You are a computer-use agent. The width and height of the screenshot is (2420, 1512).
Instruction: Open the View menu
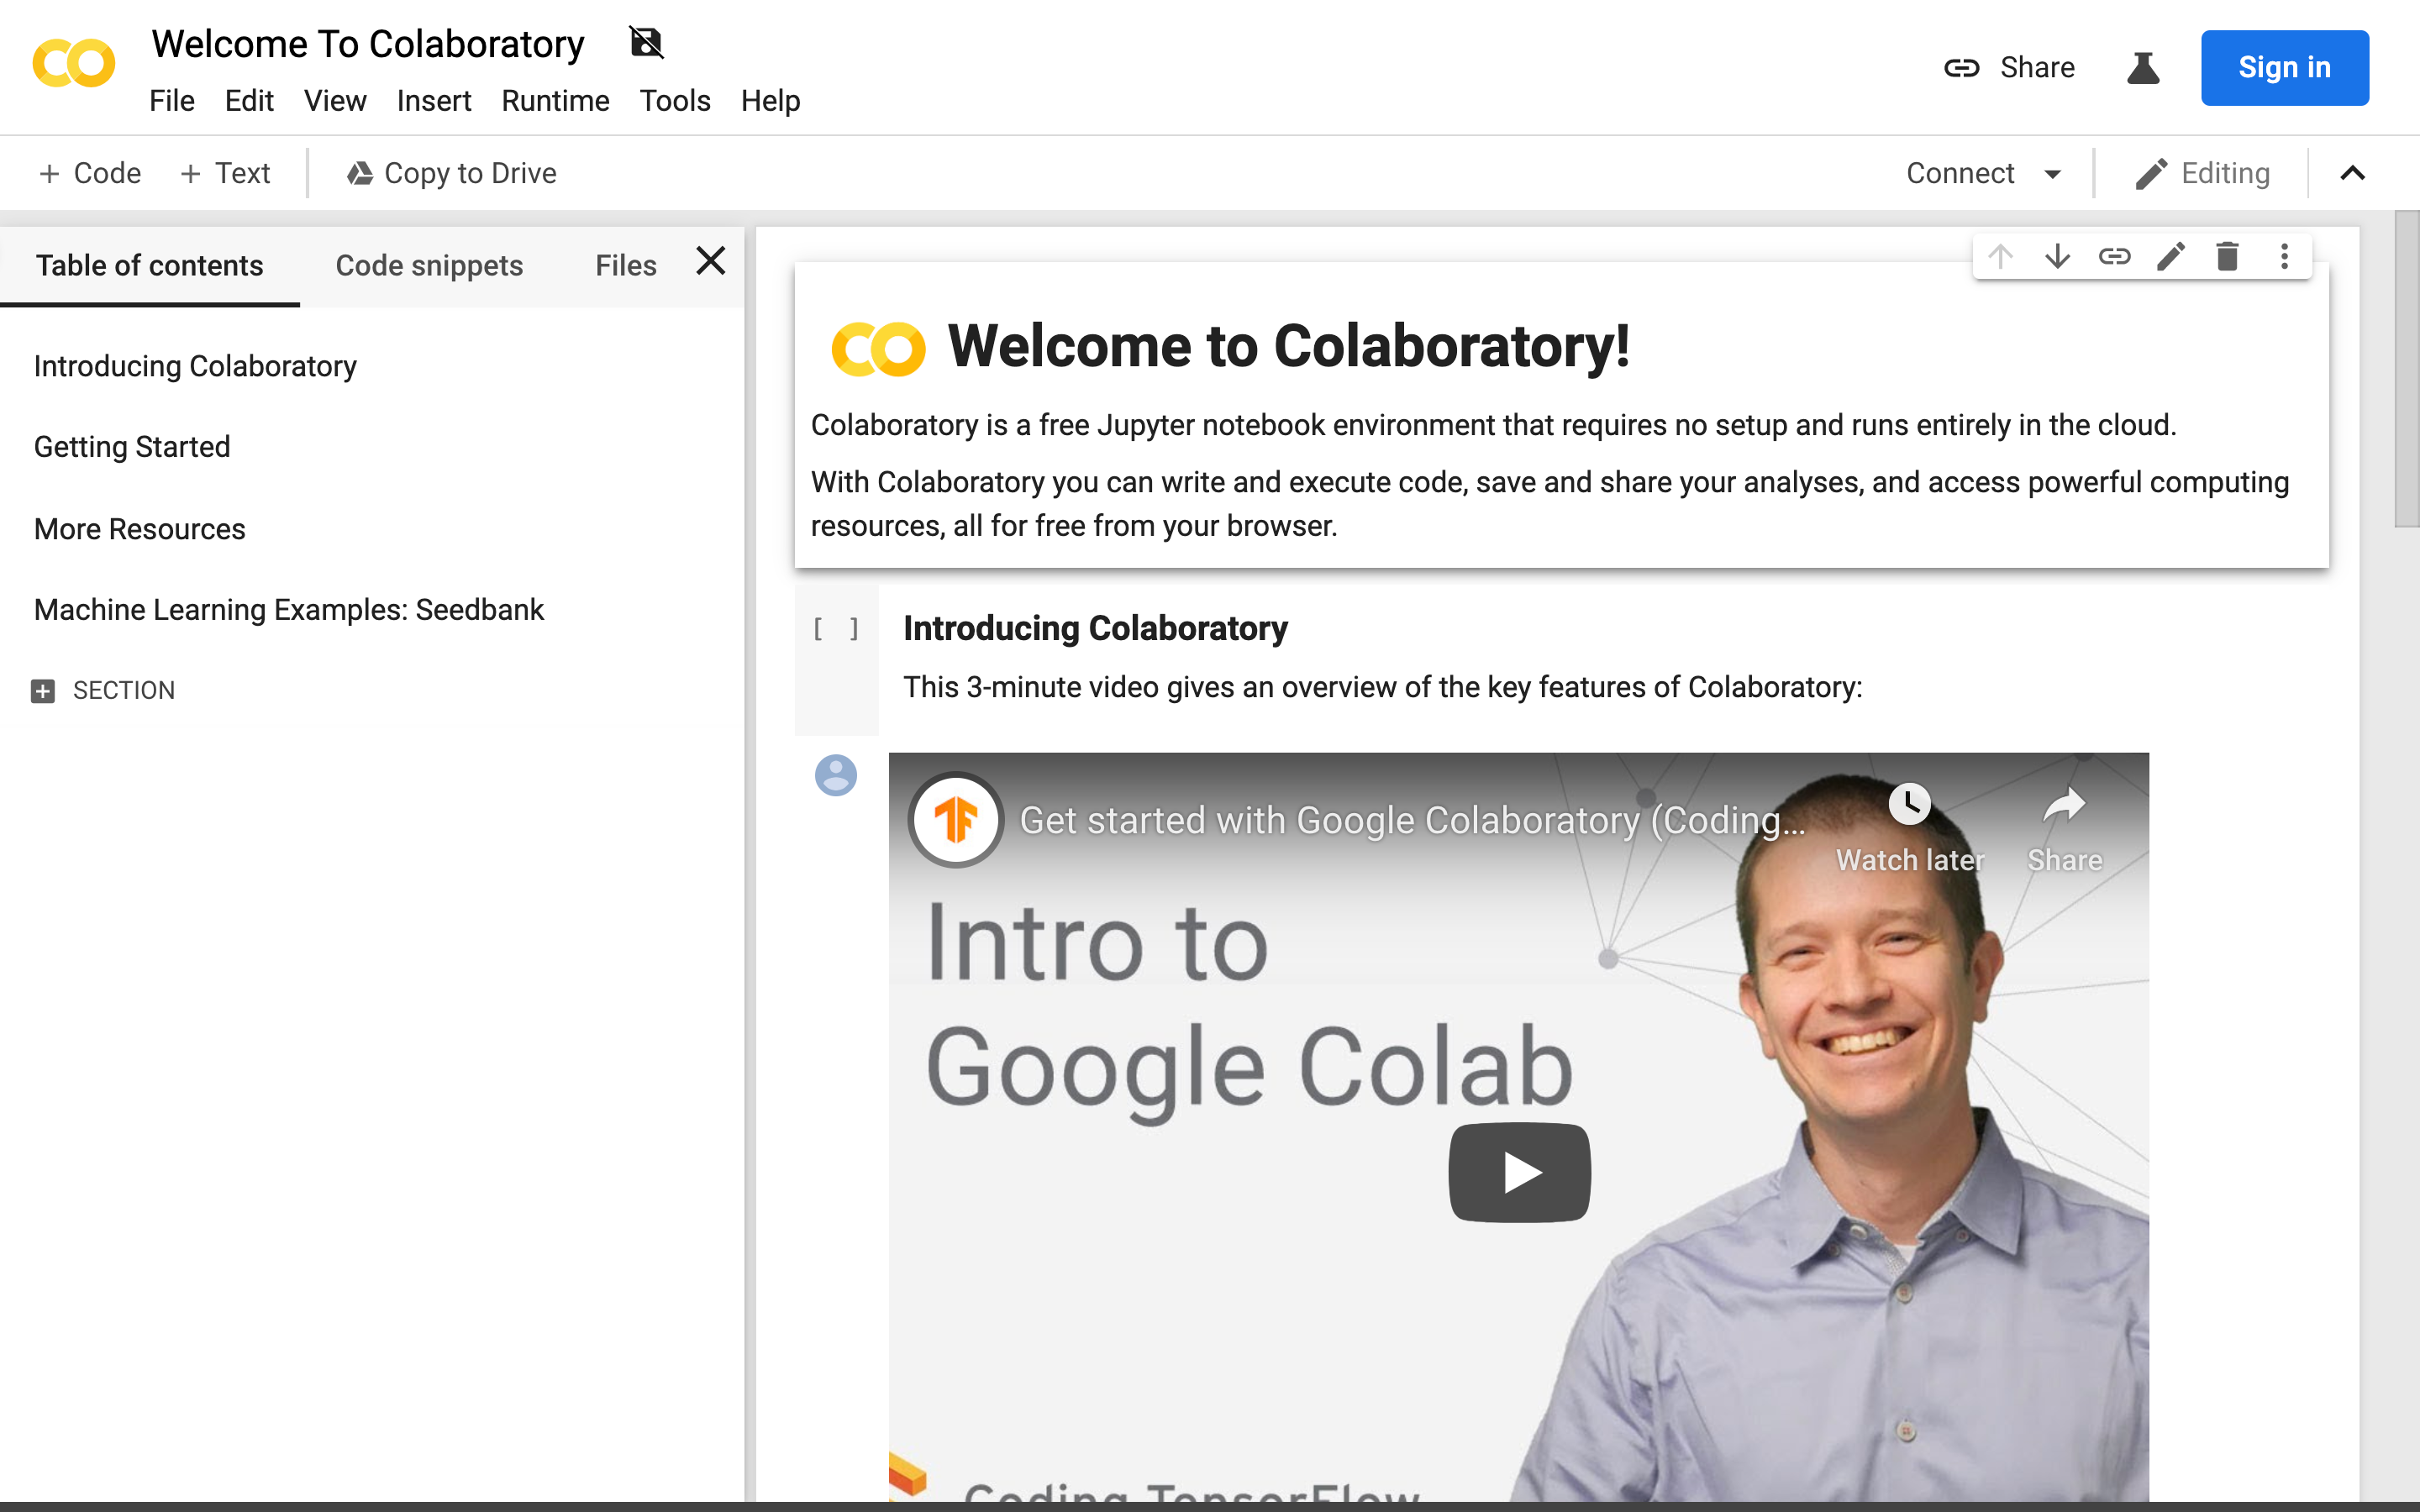335,101
